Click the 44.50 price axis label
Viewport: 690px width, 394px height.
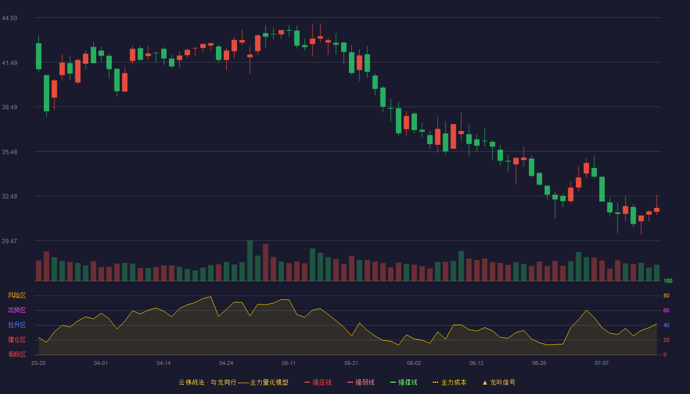10,18
